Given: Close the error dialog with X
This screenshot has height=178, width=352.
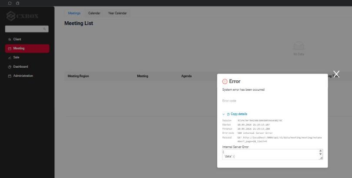Looking at the screenshot, I should click(336, 74).
